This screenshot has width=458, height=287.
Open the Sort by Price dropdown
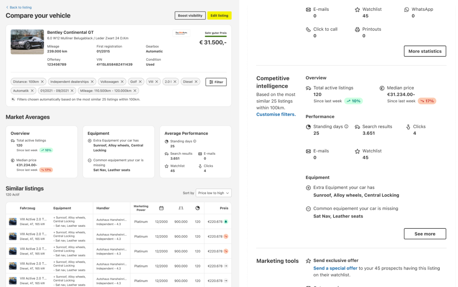(214, 193)
